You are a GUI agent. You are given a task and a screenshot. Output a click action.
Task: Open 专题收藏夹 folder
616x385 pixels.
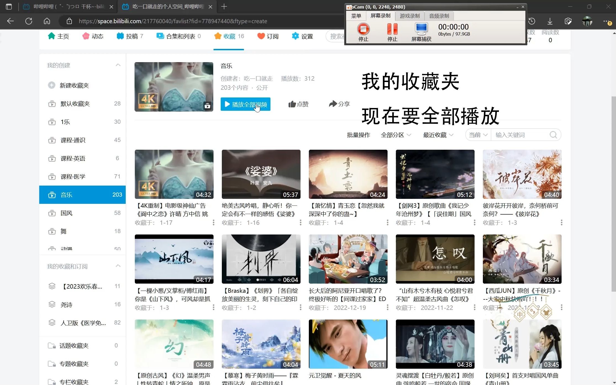tap(82, 364)
